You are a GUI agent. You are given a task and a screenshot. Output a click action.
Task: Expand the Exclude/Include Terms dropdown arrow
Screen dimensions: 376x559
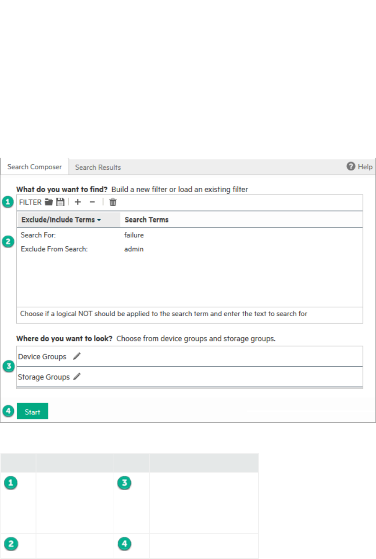[x=99, y=220]
